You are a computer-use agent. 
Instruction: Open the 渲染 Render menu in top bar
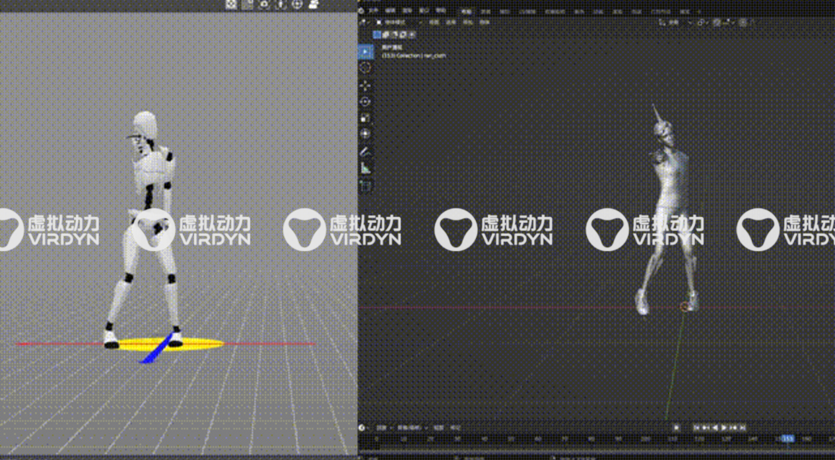click(x=407, y=11)
